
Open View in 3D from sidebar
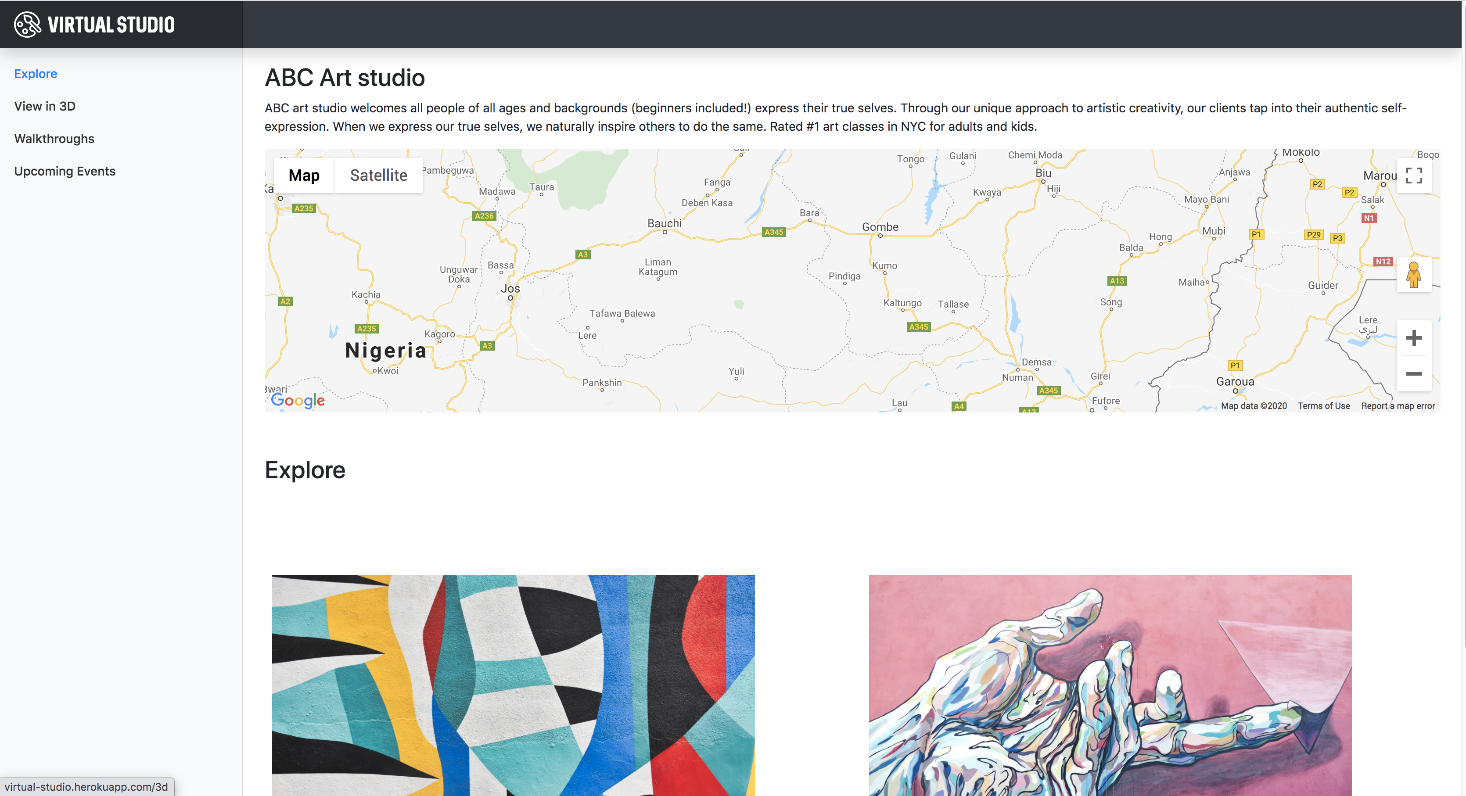pos(45,106)
